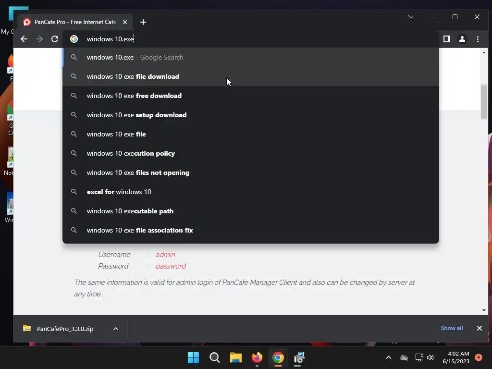Select 'windows 10 exe file association fix'
This screenshot has height=369, width=492.
pos(251,230)
